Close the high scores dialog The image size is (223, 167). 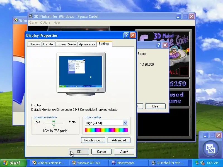coord(165,45)
